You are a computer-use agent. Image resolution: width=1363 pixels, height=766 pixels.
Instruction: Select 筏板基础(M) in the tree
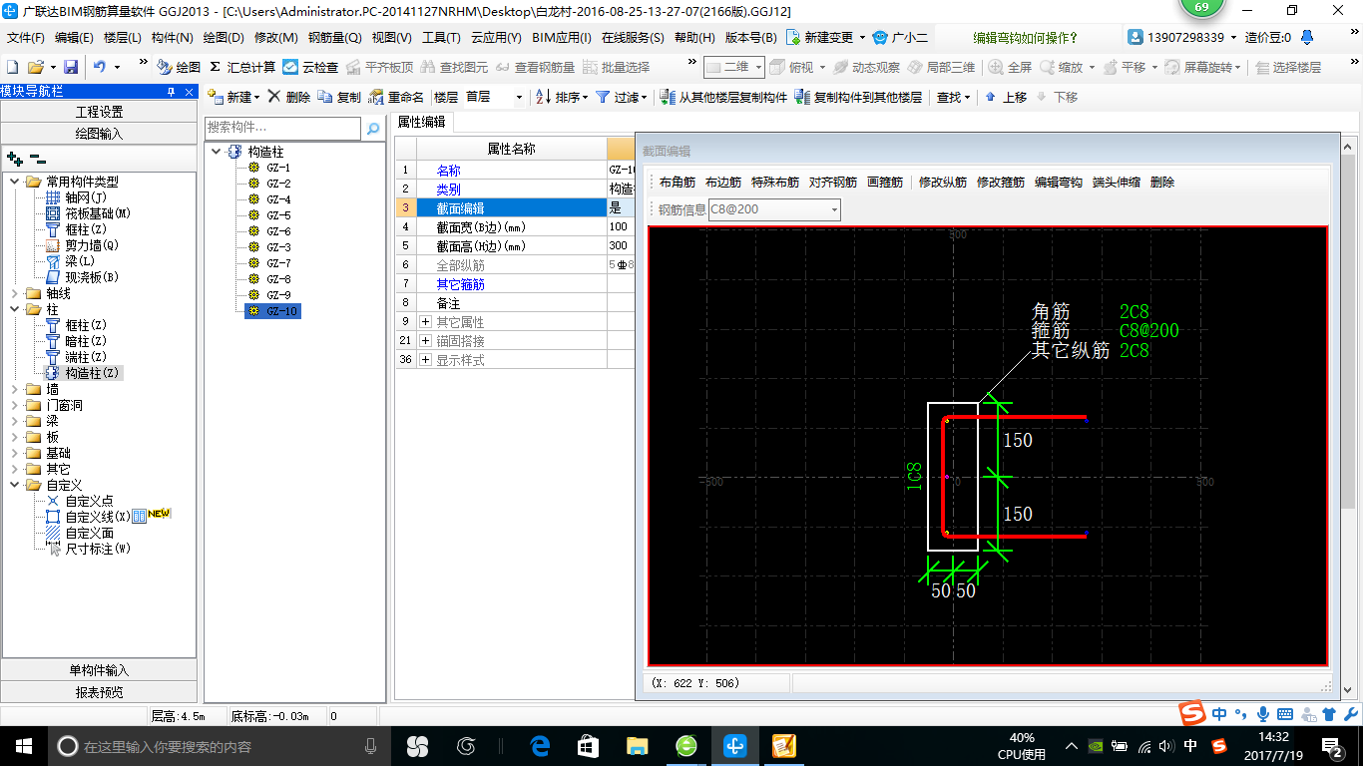[98, 213]
